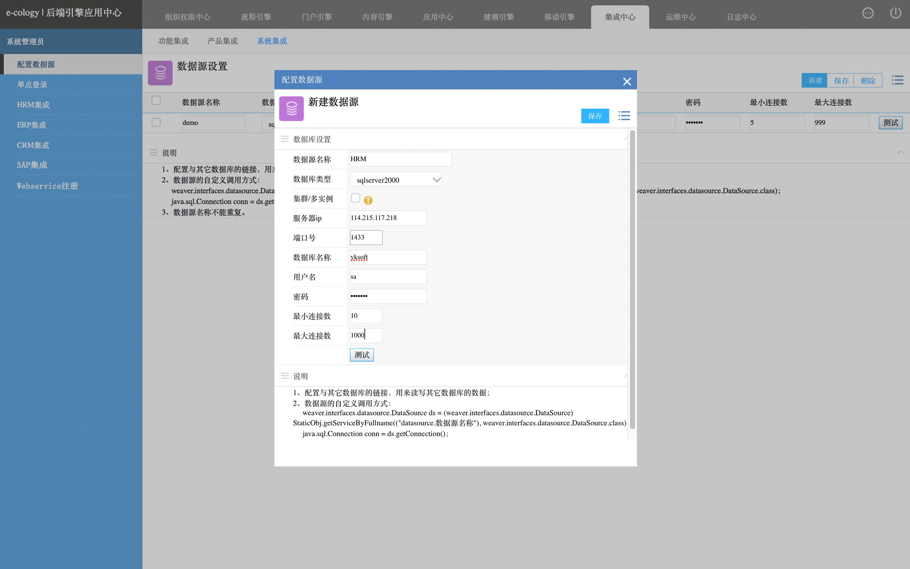Close the 配置数据源 dialog
The height and width of the screenshot is (569, 910).
tap(626, 81)
